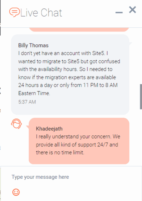
Task: Click the '24 hours a day' message line
Action: (x=68, y=85)
